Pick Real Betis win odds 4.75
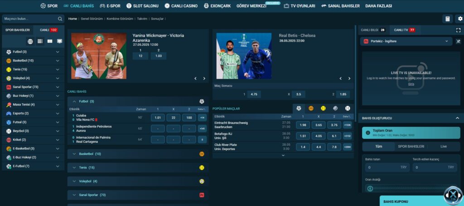Viewport: 464px width, 206px height. point(254,94)
